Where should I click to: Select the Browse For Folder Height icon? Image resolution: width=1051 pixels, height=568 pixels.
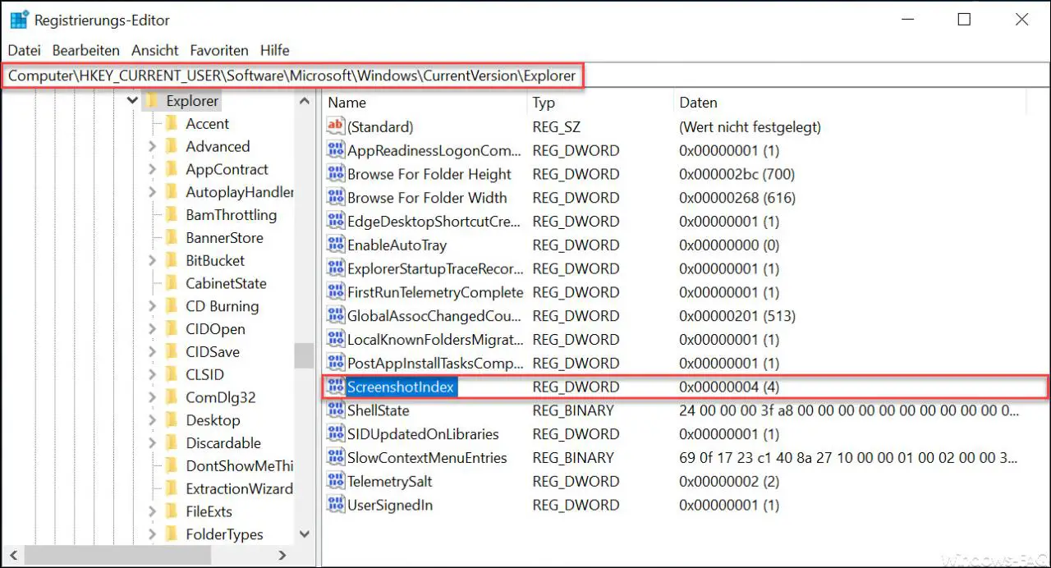coord(335,174)
